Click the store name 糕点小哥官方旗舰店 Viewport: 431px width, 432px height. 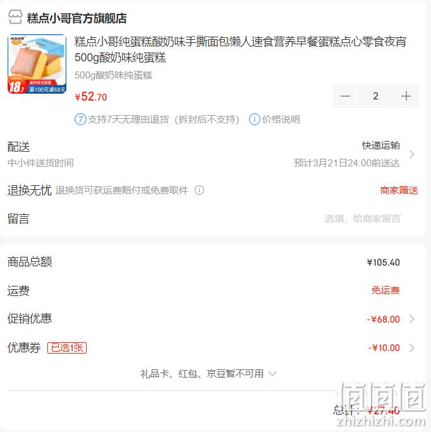pyautogui.click(x=77, y=18)
